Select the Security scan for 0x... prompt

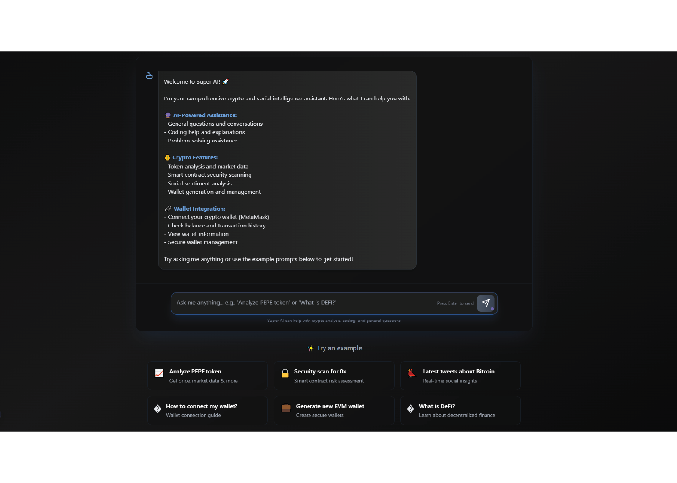point(334,376)
